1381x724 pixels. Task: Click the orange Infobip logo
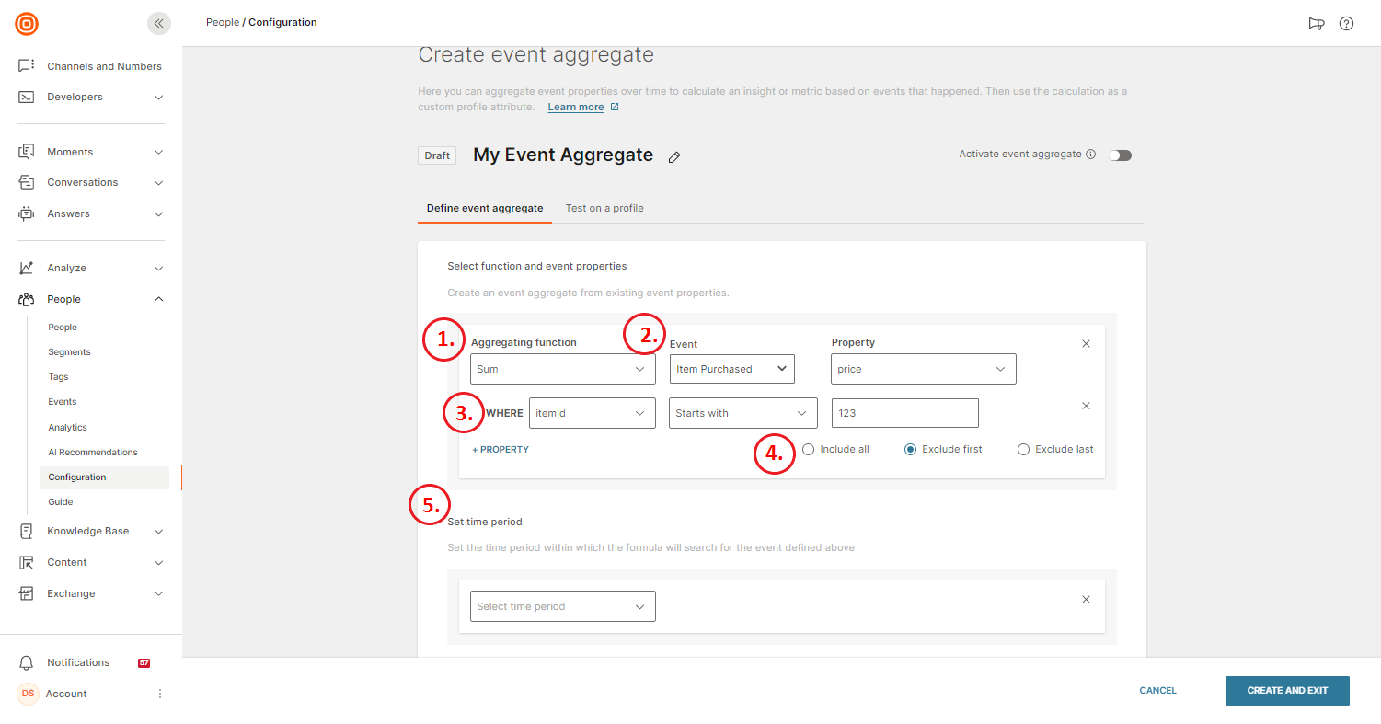[27, 24]
